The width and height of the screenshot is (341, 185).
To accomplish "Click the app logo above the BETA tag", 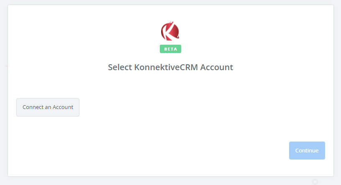I will pyautogui.click(x=170, y=31).
